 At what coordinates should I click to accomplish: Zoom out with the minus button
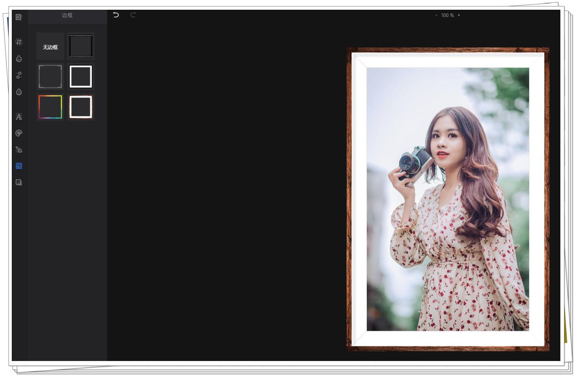tap(437, 15)
